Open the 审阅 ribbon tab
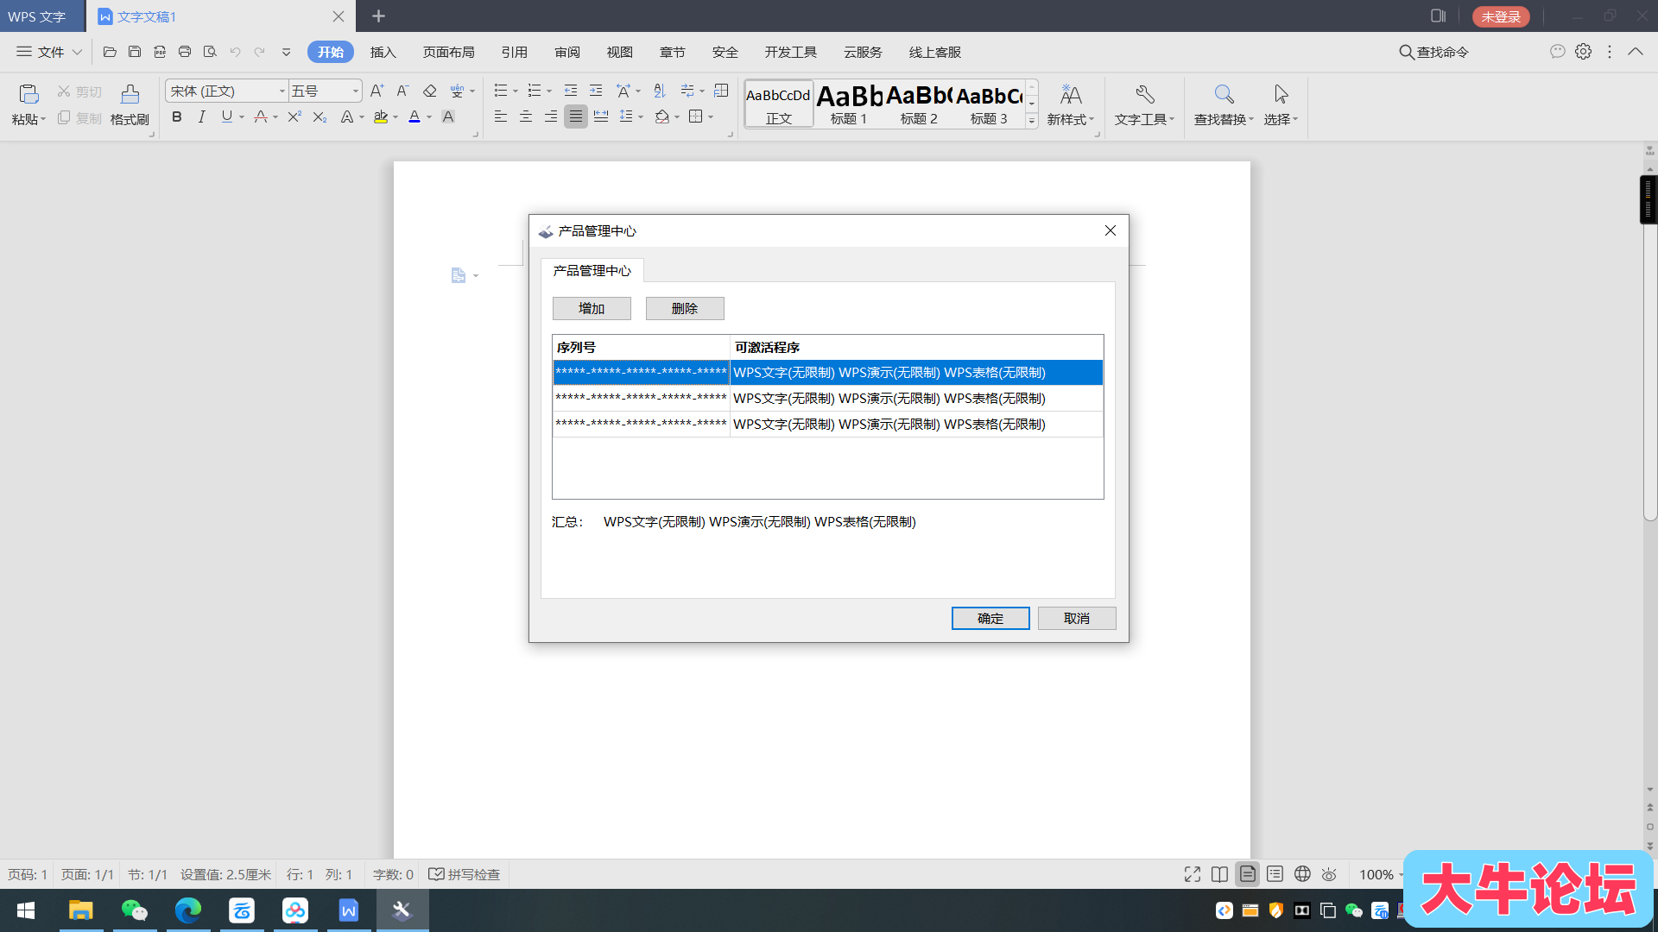This screenshot has height=932, width=1658. click(x=566, y=52)
